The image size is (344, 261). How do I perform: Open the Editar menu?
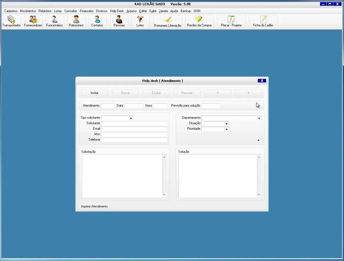tap(143, 11)
